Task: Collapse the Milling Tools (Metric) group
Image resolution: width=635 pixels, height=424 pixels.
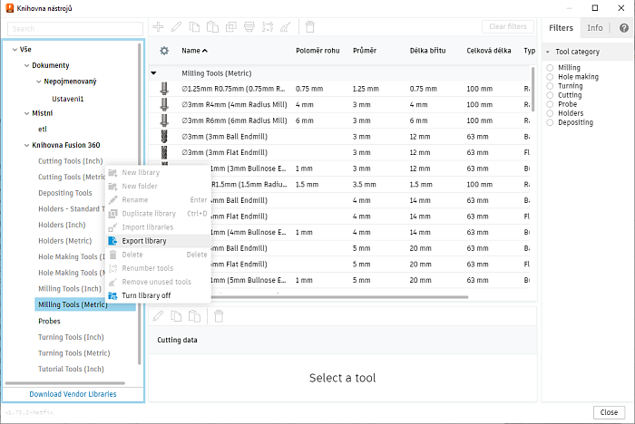Action: click(x=153, y=72)
